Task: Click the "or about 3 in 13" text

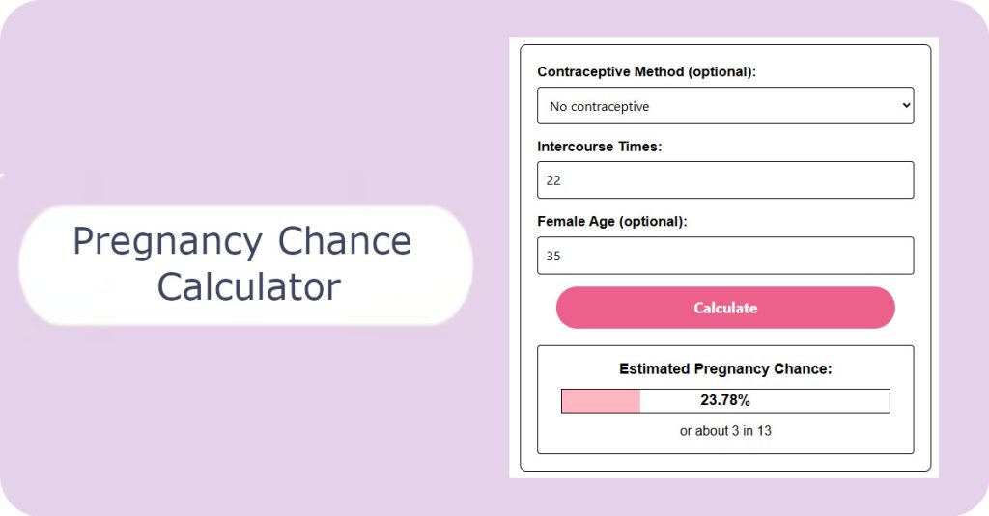Action: pos(725,431)
